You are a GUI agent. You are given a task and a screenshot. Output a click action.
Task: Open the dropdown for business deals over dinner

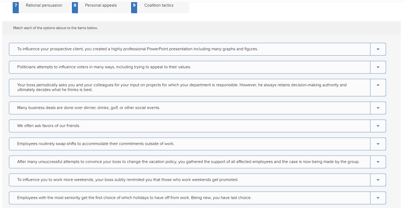pyautogui.click(x=378, y=108)
